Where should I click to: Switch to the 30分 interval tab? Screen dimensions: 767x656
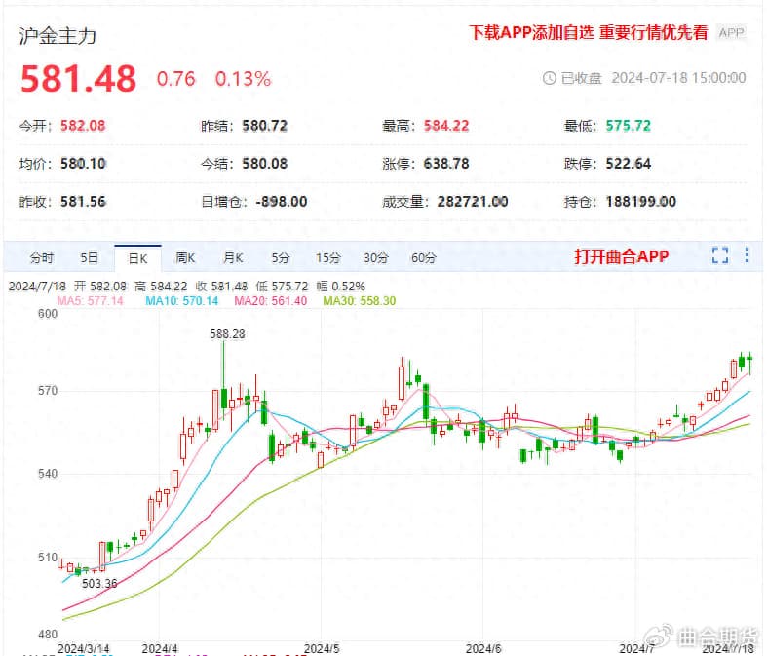pyautogui.click(x=375, y=257)
